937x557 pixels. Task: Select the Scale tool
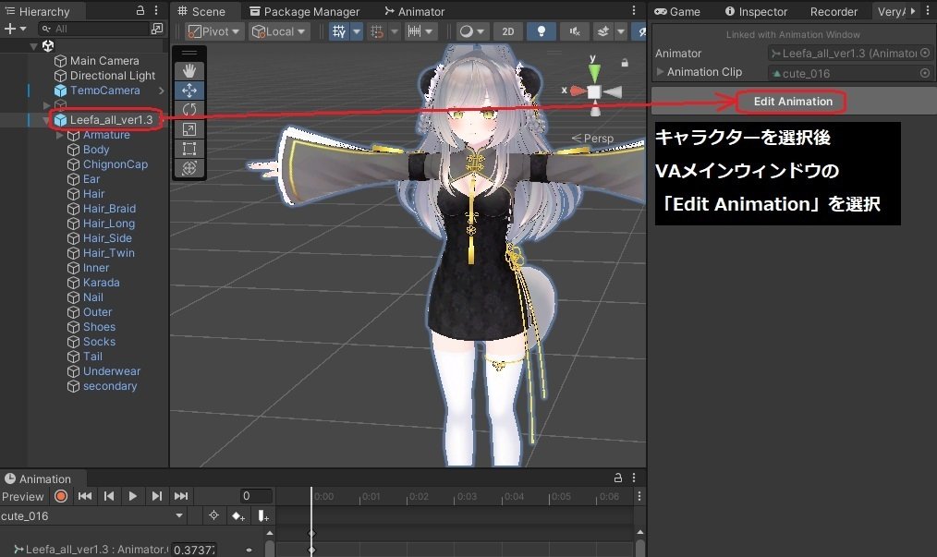click(189, 129)
